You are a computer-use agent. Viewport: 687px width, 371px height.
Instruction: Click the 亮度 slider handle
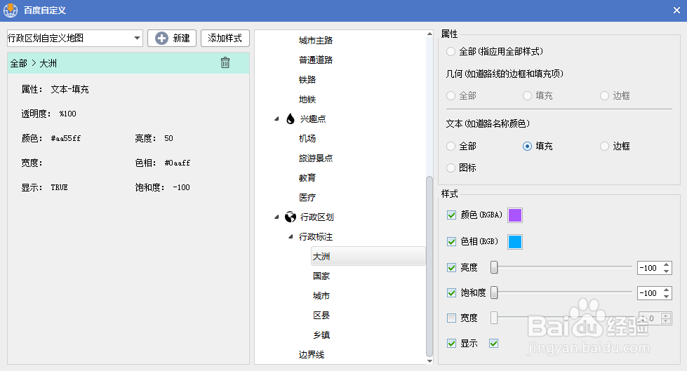click(x=494, y=267)
